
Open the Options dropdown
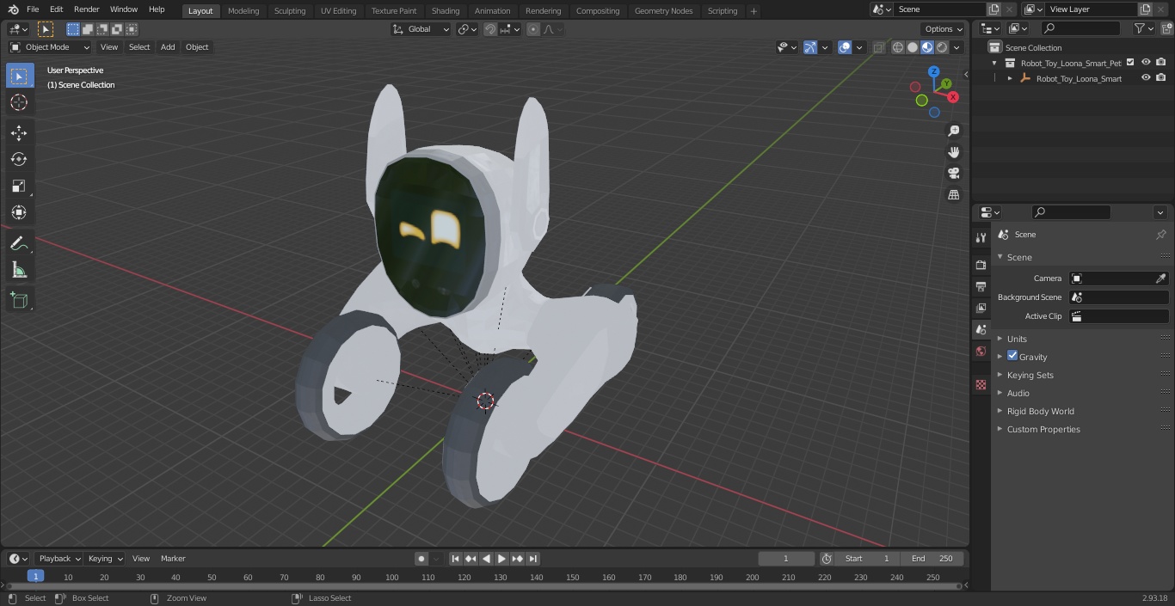coord(944,29)
